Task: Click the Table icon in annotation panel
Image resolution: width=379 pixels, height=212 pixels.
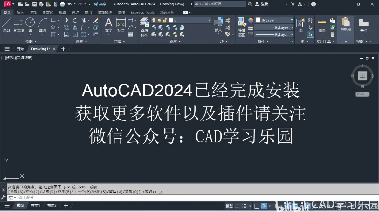Action: click(130, 35)
